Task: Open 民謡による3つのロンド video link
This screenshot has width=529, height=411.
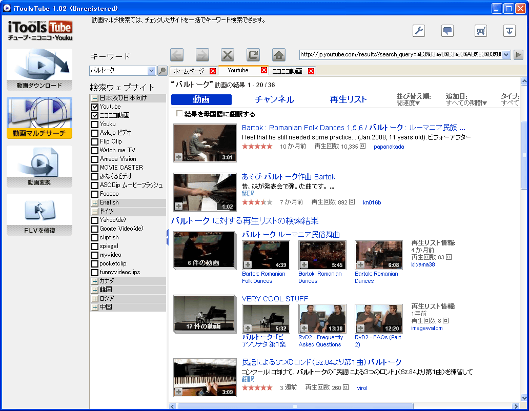Action: [321, 362]
